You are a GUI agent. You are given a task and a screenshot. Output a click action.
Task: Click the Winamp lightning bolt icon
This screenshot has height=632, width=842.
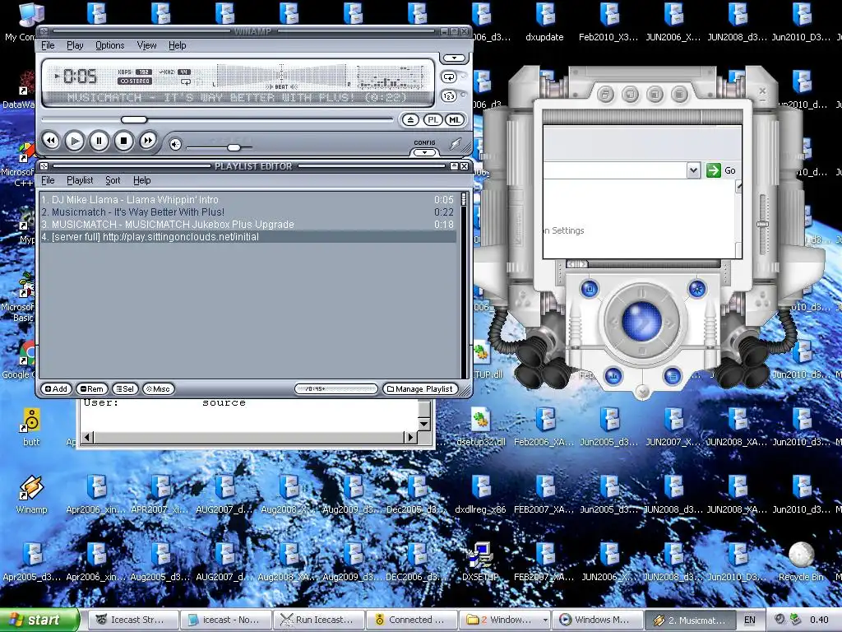tap(456, 143)
